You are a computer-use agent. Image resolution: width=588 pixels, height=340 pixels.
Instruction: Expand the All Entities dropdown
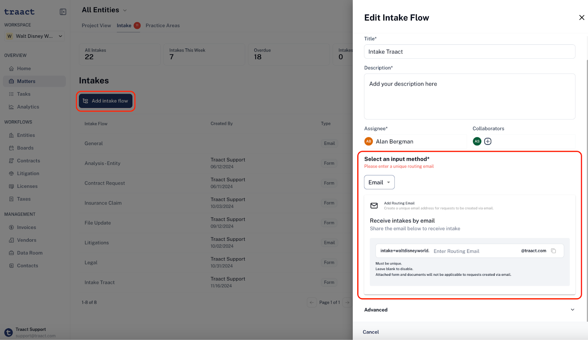pyautogui.click(x=104, y=10)
